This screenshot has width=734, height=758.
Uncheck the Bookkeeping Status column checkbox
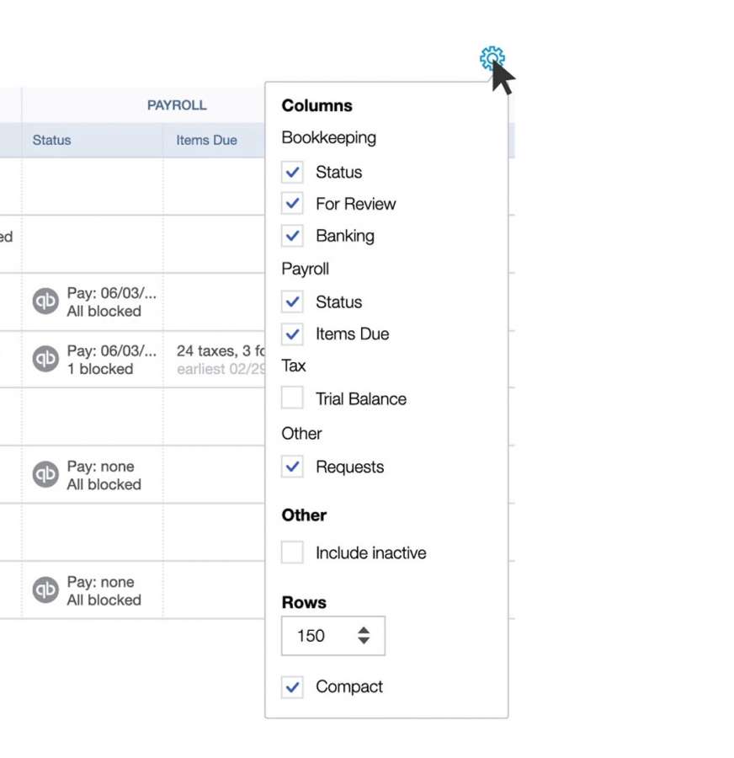[x=292, y=172]
